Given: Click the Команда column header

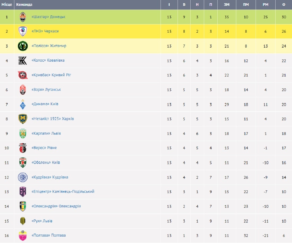Looking at the screenshot, I should (x=24, y=5).
